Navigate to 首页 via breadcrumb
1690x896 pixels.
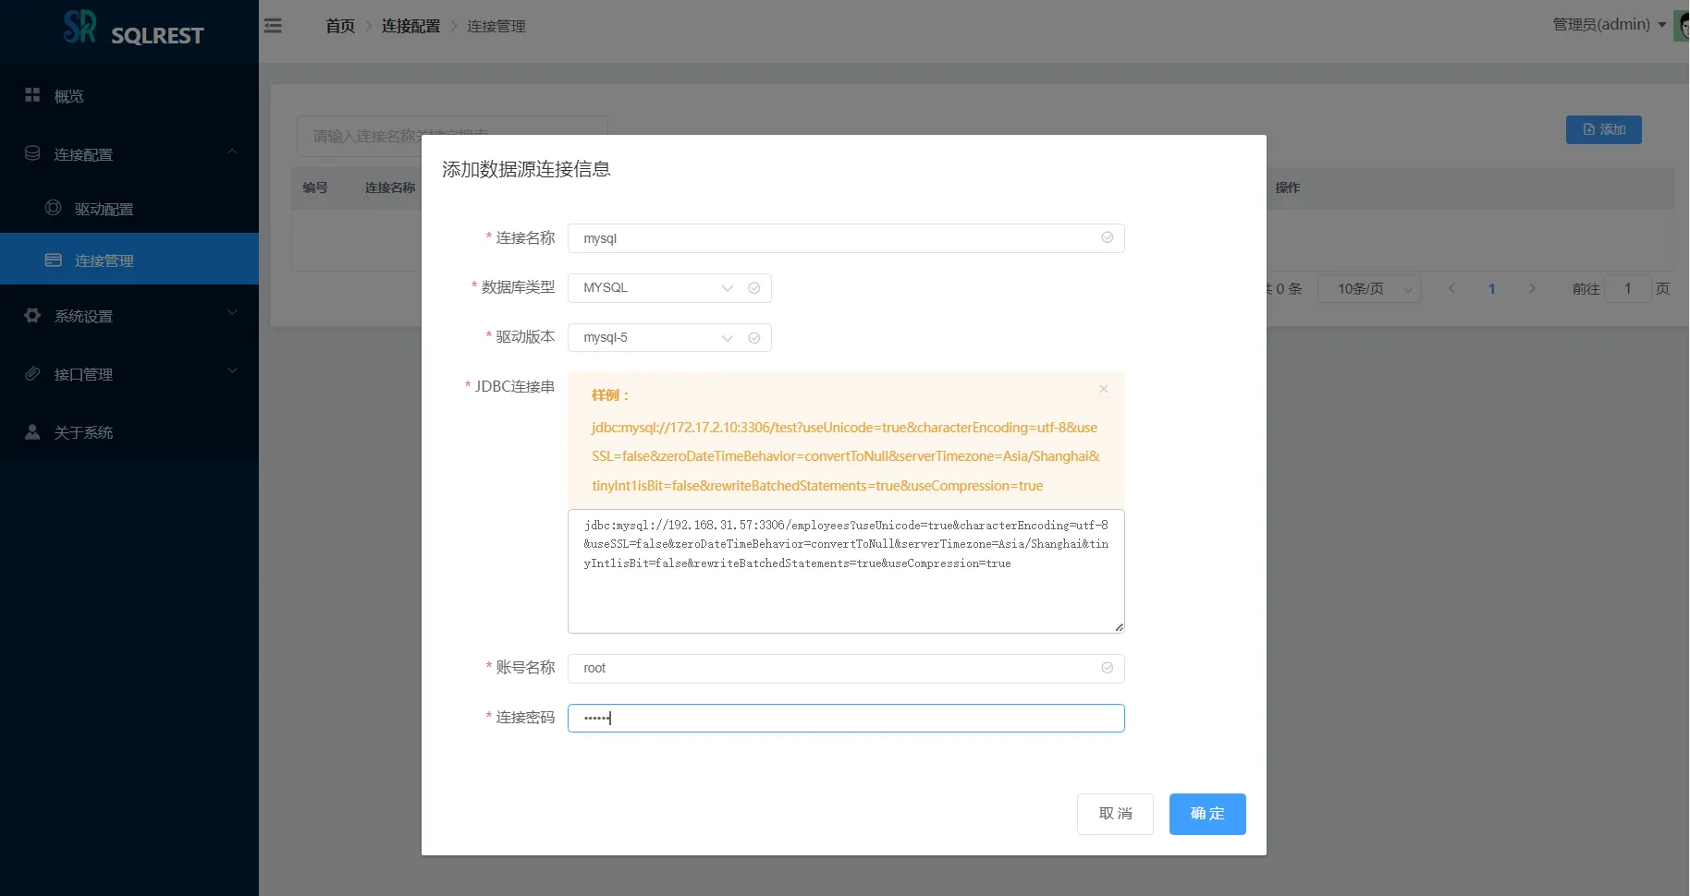coord(338,26)
